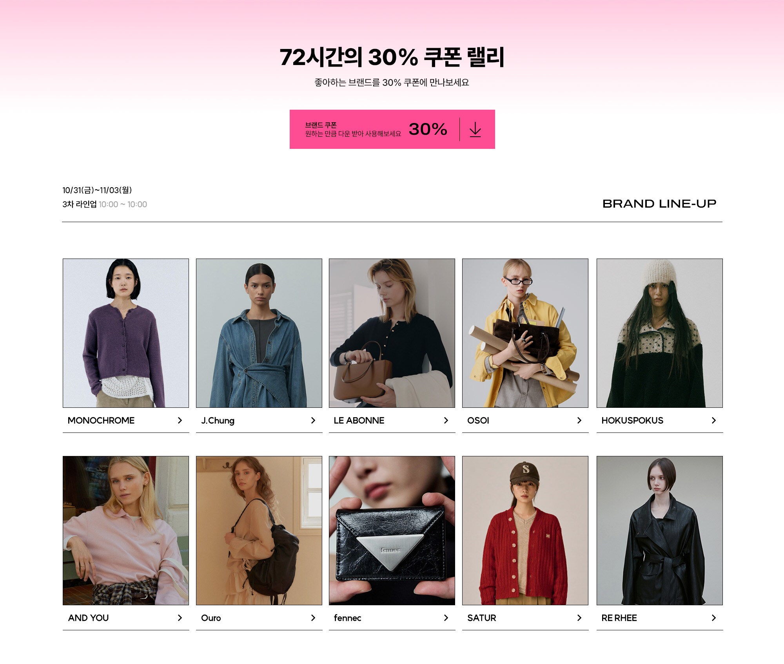Open the denim shirt J.Chung image
Viewport: 784px width, 664px height.
pos(259,333)
